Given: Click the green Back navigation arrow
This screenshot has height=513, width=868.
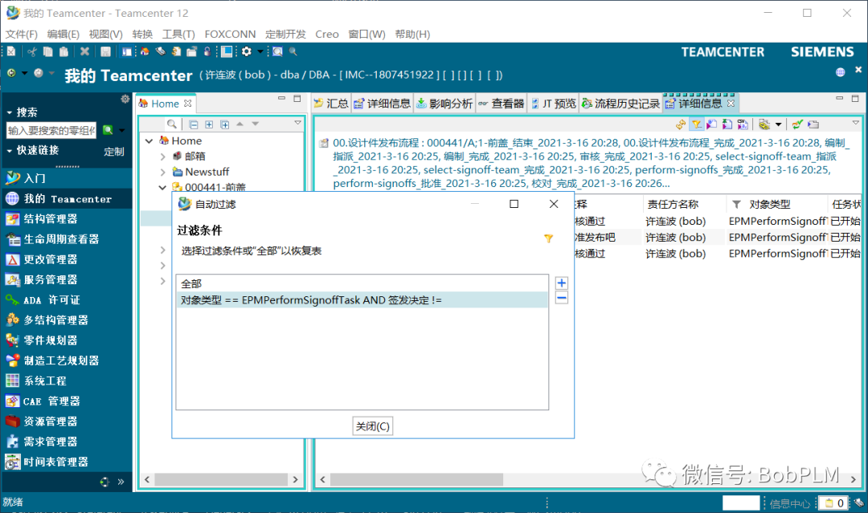Looking at the screenshot, I should tap(11, 73).
